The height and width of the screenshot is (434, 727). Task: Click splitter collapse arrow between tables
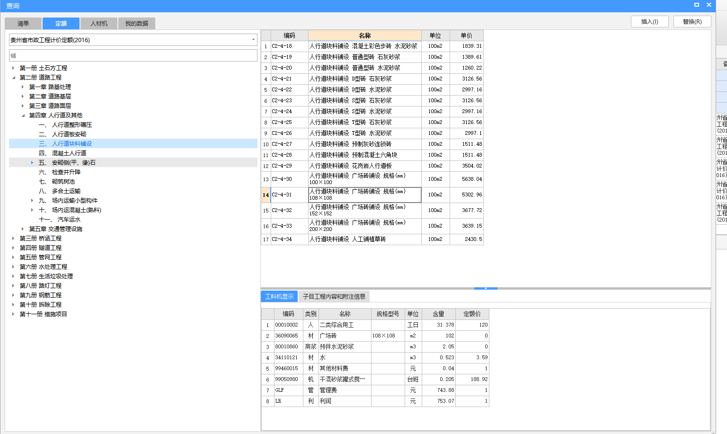pos(486,288)
